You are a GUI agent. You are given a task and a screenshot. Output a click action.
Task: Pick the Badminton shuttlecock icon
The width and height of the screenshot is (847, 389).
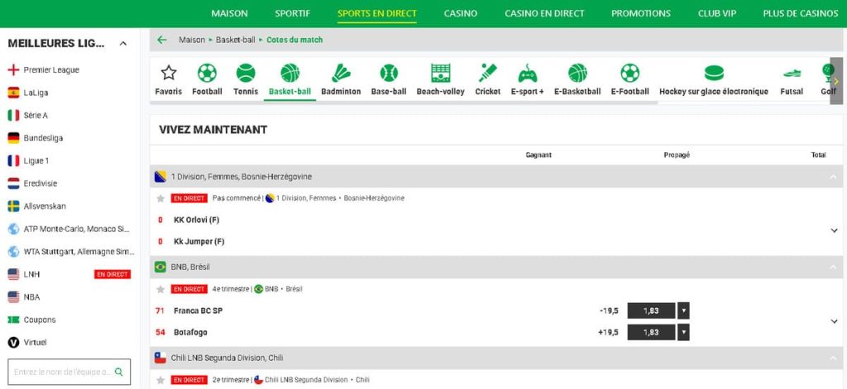[341, 73]
